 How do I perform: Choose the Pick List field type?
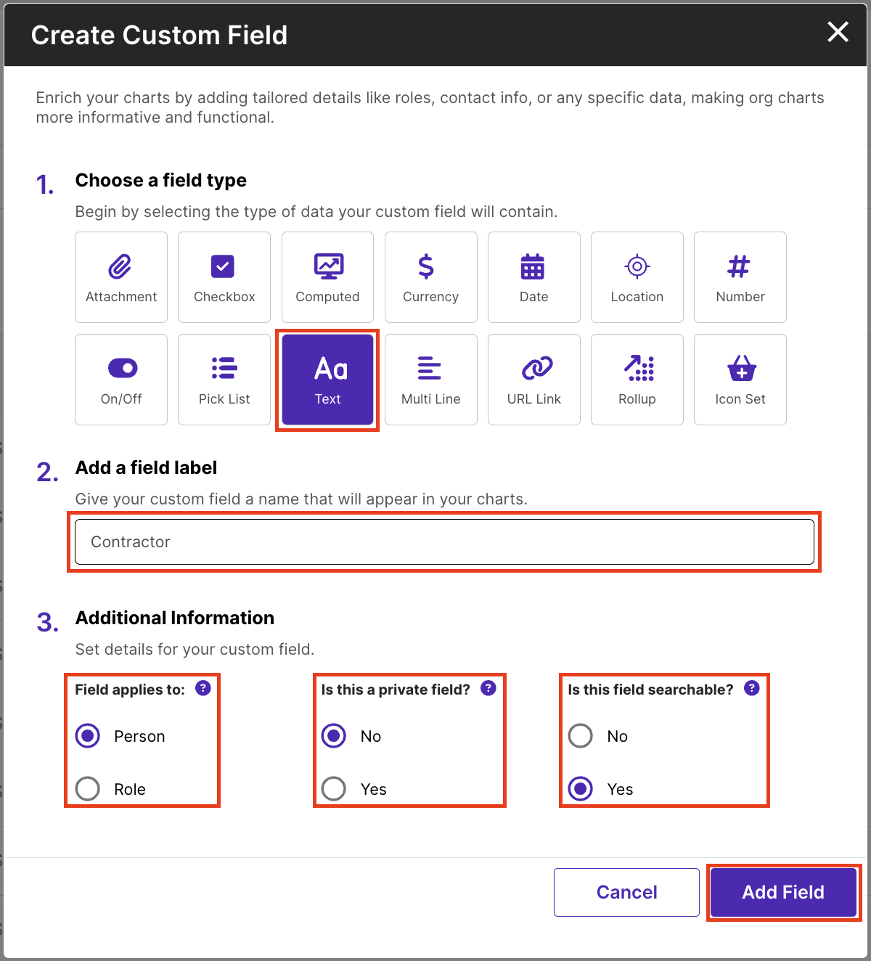[x=224, y=380]
